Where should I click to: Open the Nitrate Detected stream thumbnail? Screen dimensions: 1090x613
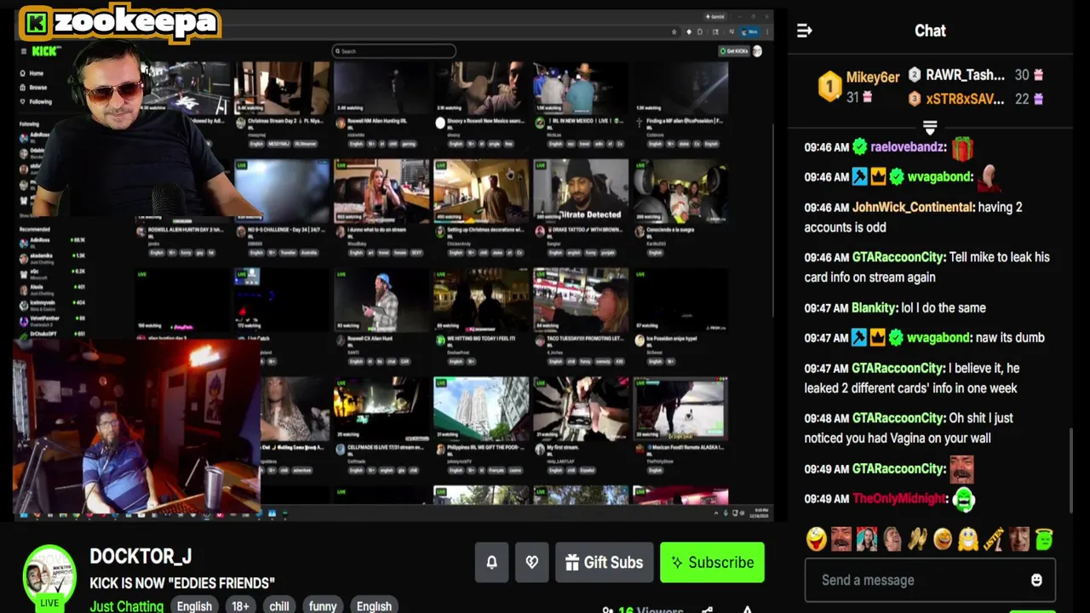click(581, 190)
